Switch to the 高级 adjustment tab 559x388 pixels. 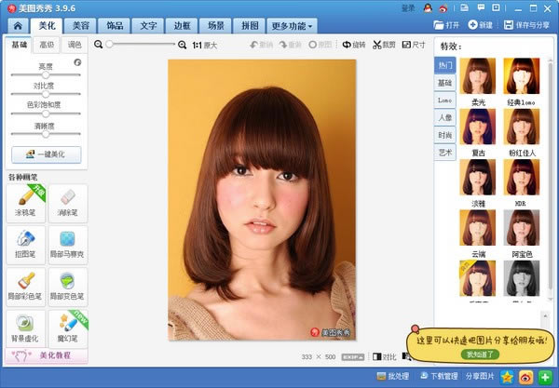point(46,44)
